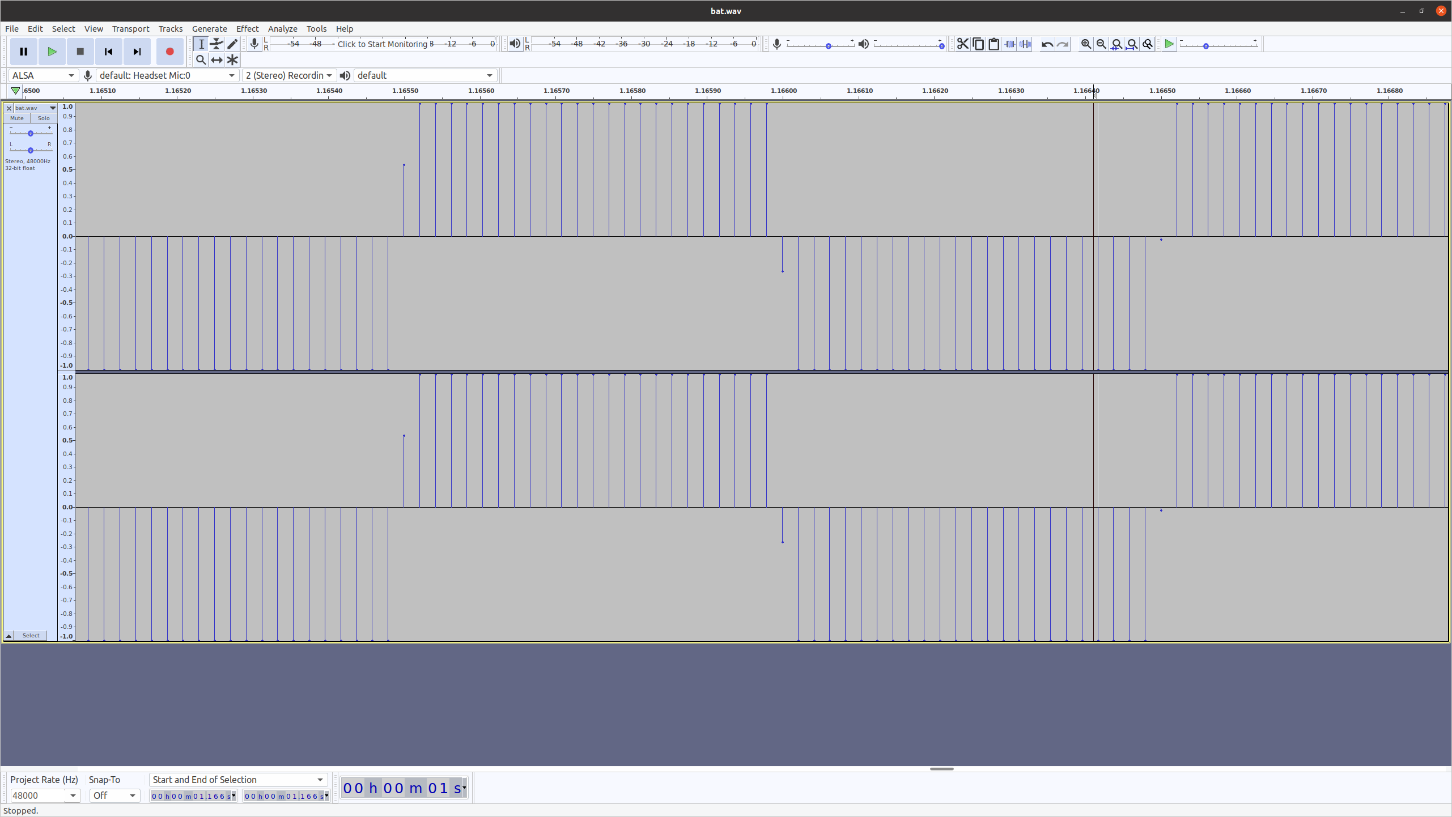The image size is (1452, 817).
Task: Open the Analyze menu
Action: click(x=282, y=28)
